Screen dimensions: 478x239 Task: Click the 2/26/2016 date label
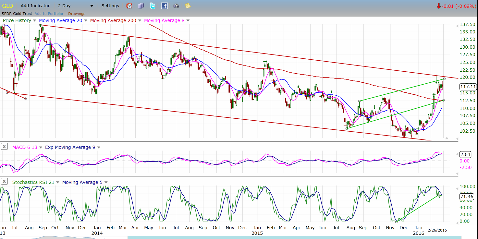coord(437,230)
